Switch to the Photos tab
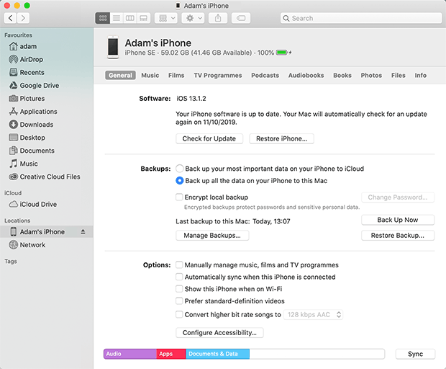446x369 pixels. pyautogui.click(x=371, y=75)
